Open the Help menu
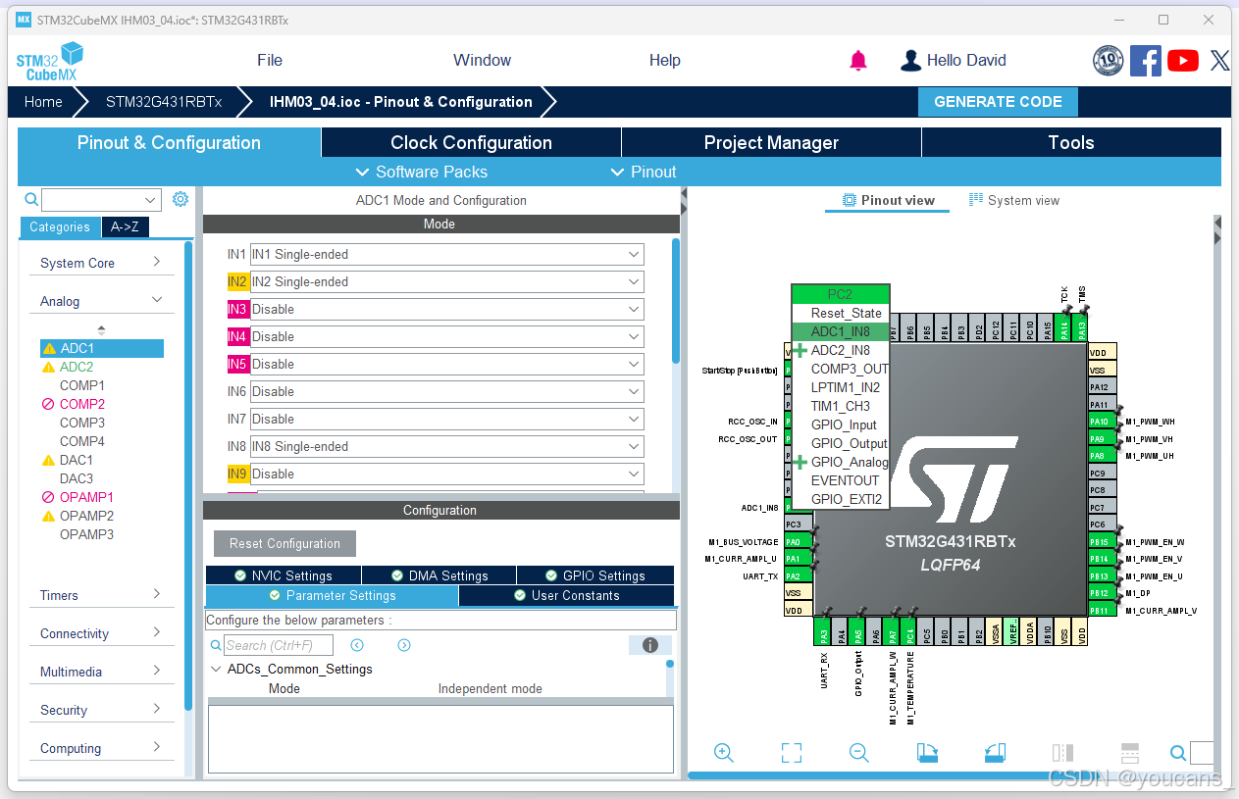Viewport: 1239px width, 799px height. (664, 61)
